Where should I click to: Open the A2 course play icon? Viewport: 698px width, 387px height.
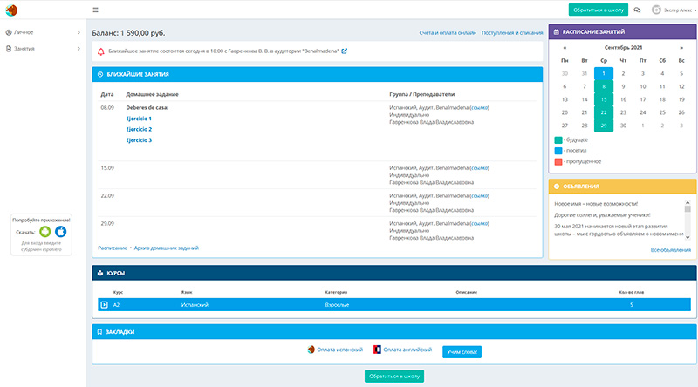click(105, 305)
